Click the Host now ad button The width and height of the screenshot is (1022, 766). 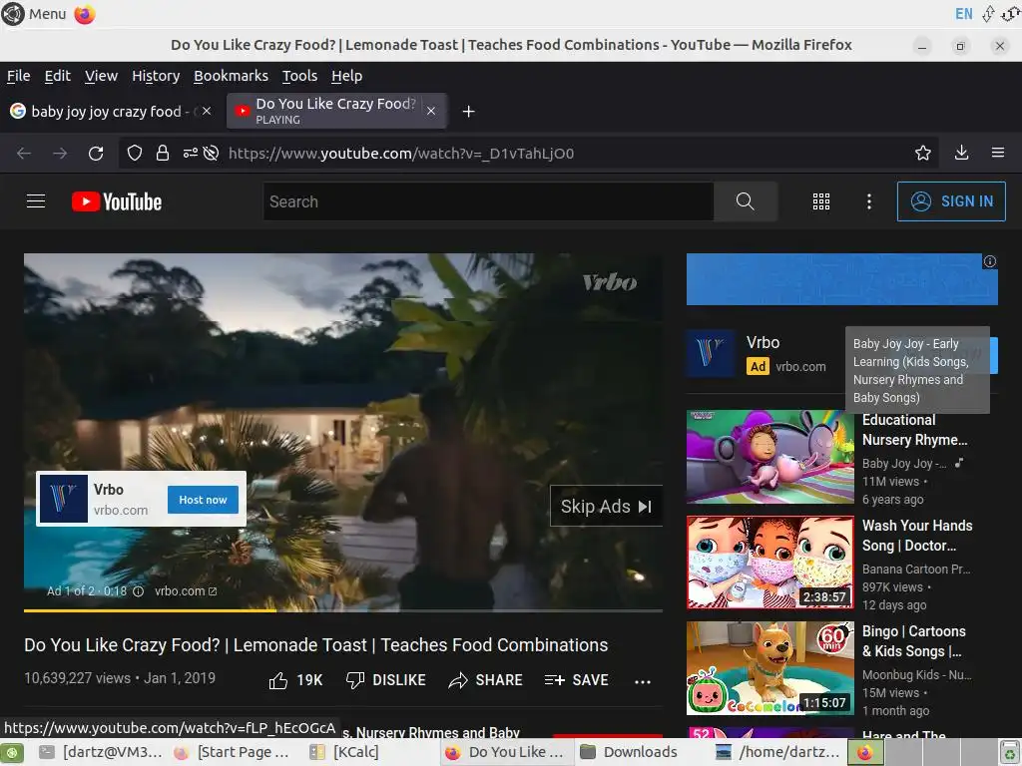(x=203, y=500)
